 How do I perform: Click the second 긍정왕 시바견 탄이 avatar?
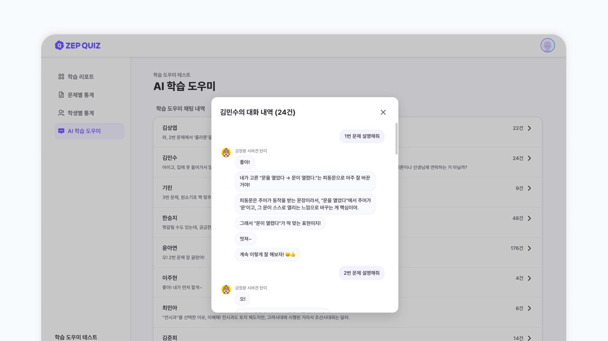point(226,289)
